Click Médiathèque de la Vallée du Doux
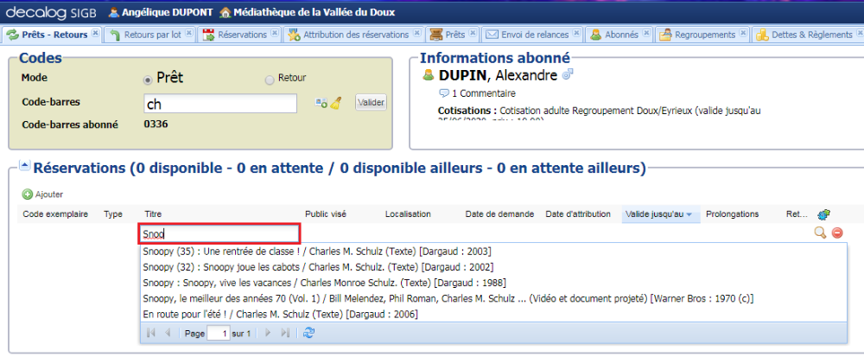 coord(308,12)
